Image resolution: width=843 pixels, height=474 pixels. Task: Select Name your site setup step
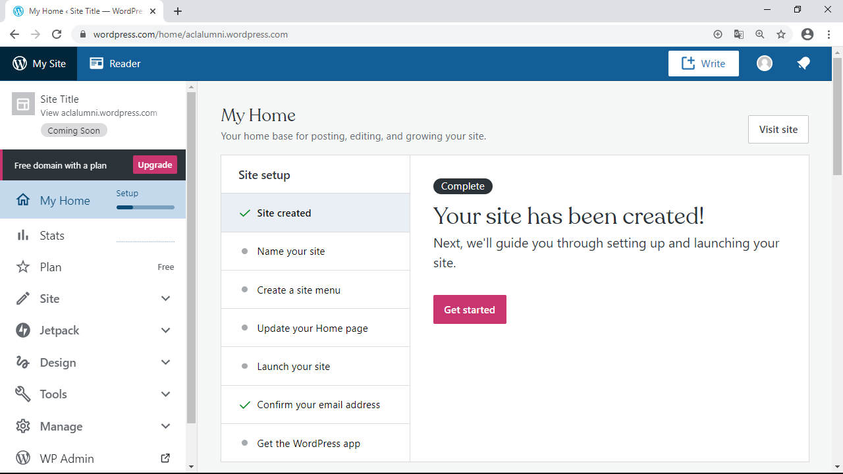click(x=290, y=251)
